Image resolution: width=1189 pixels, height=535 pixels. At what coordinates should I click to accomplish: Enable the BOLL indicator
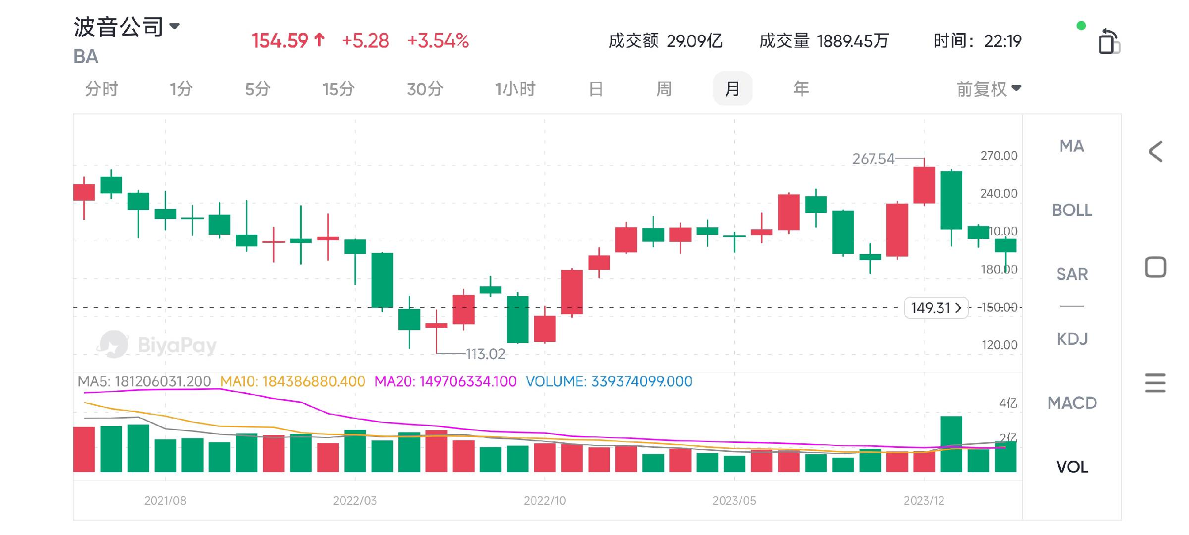tap(1072, 210)
